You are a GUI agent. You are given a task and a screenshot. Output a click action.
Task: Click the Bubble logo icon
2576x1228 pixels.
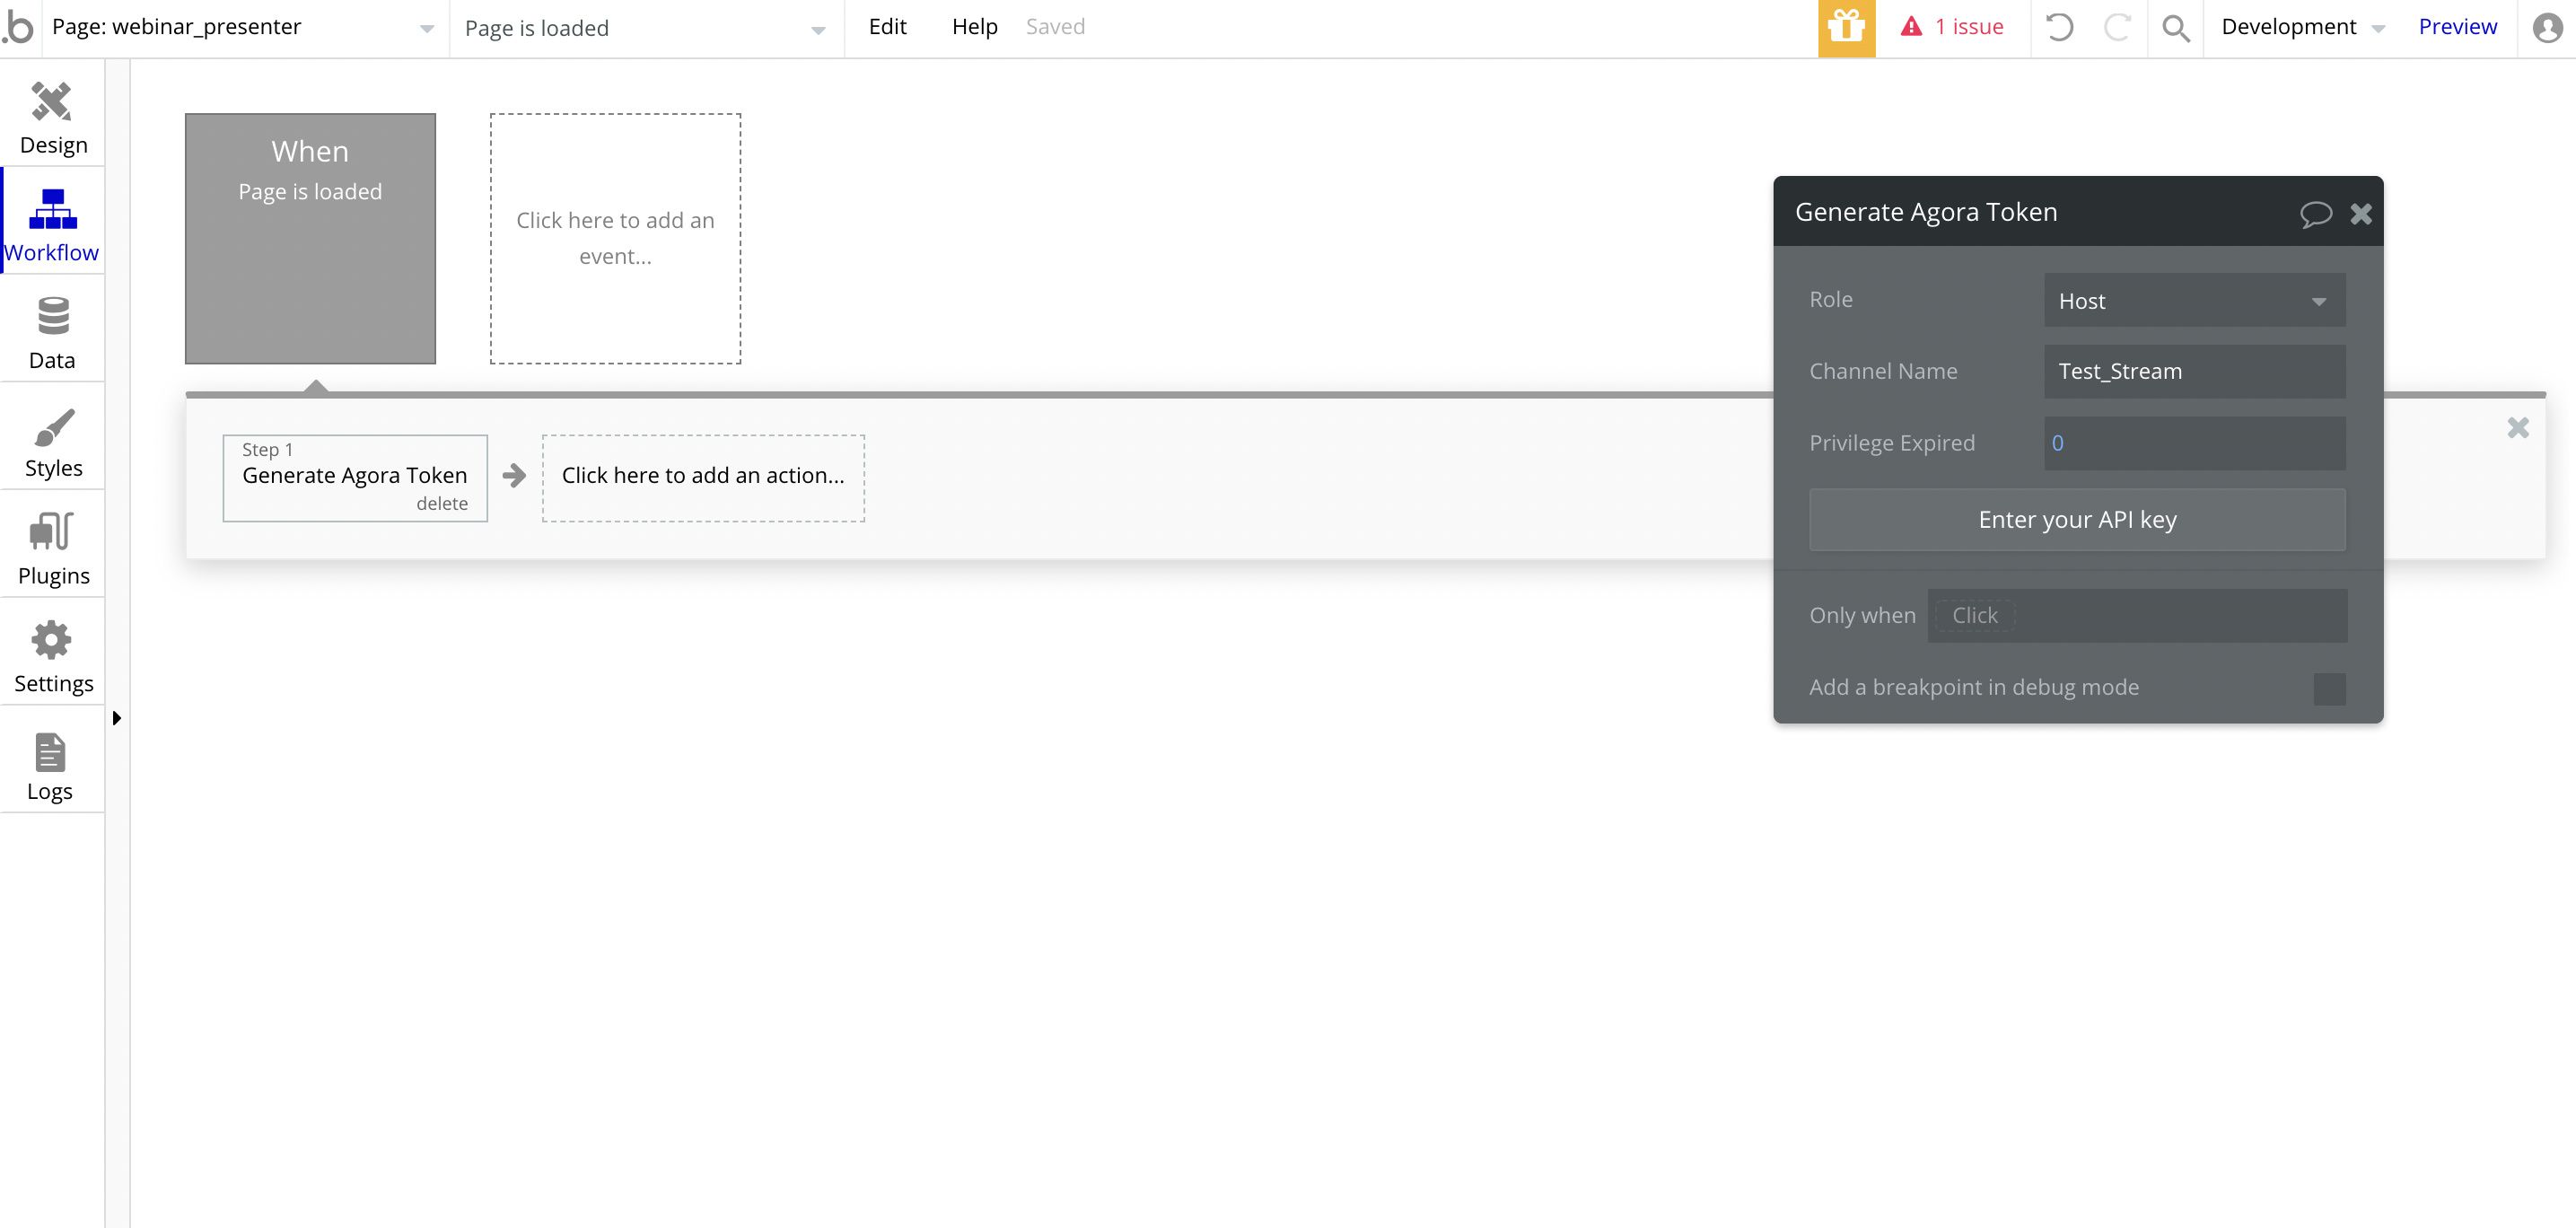pos(18,27)
